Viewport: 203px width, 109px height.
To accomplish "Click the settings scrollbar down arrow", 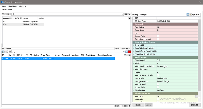I will point(199,98).
